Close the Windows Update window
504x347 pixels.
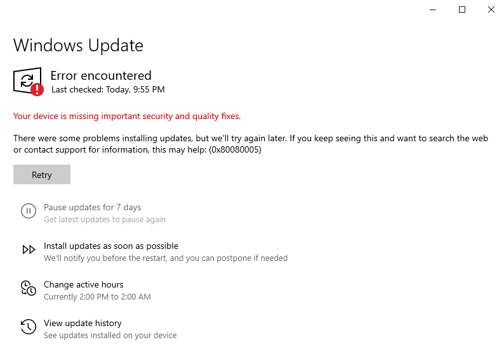[x=491, y=9]
